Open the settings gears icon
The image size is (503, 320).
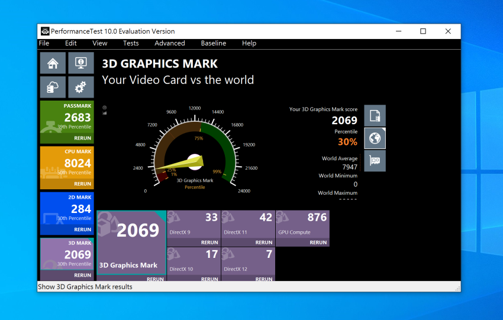(x=81, y=87)
